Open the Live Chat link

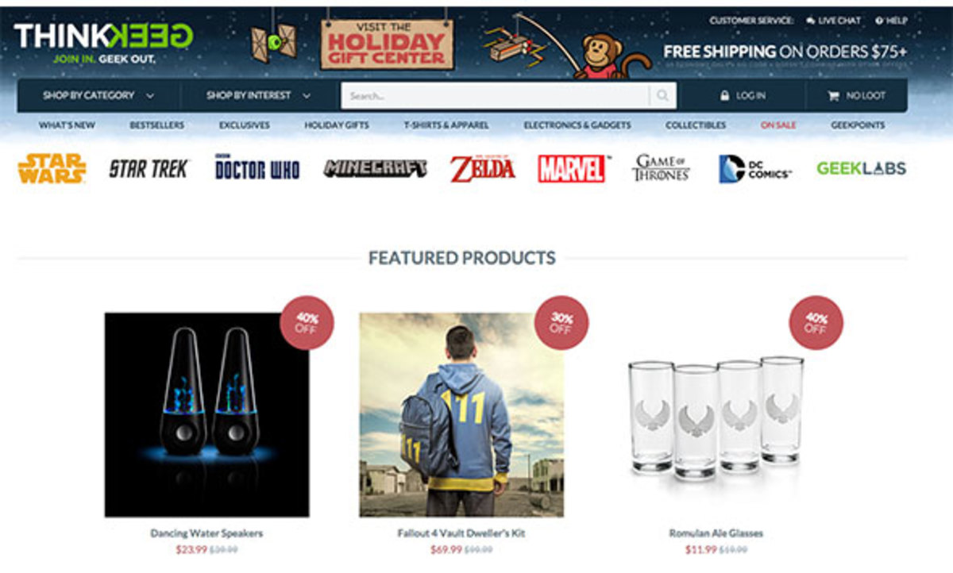pos(833,21)
